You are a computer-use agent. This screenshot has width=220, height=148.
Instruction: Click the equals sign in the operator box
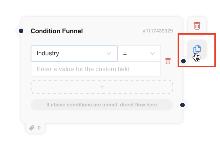click(125, 53)
